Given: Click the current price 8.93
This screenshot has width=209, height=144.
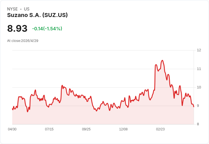Looking at the screenshot, I should [17, 28].
